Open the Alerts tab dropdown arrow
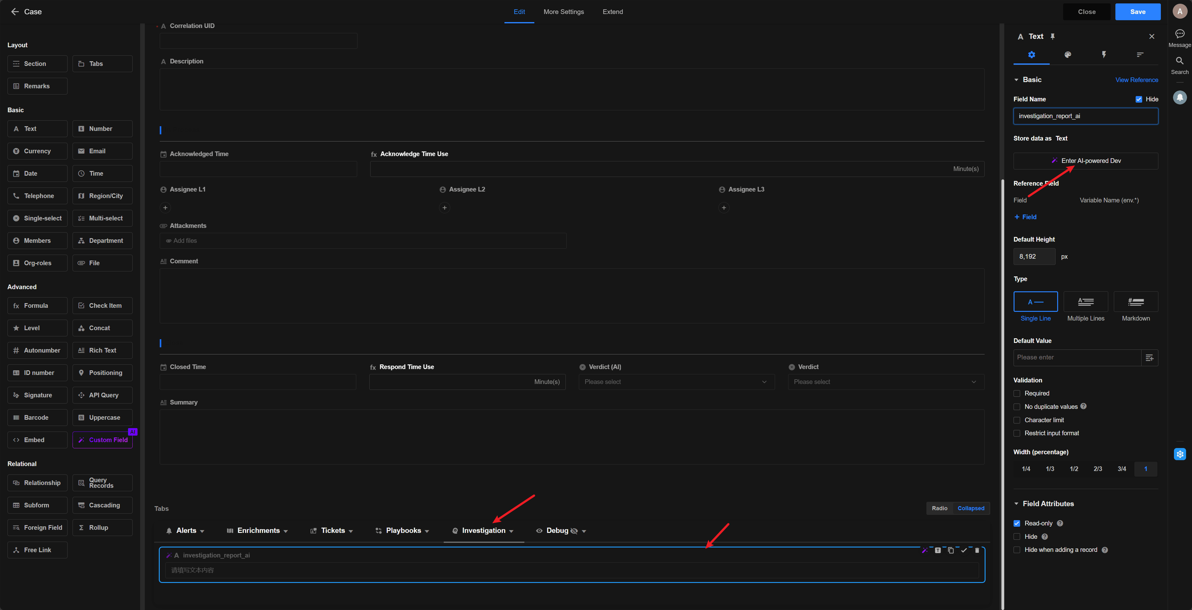This screenshot has width=1192, height=610. 202,531
